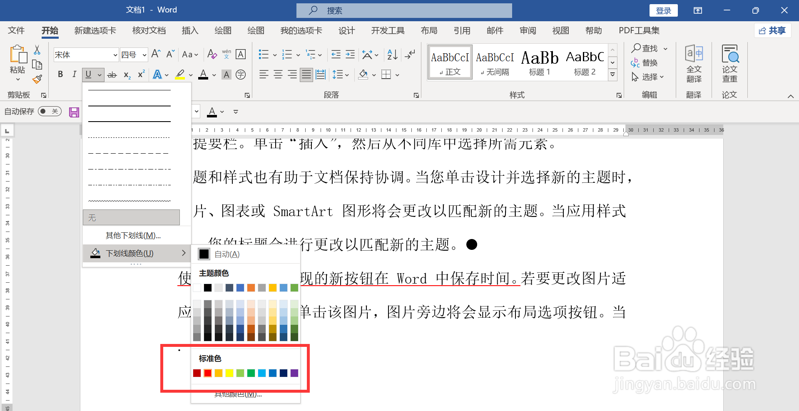Viewport: 799px width, 411px height.
Task: Switch to the 插入 tab
Action: point(190,30)
